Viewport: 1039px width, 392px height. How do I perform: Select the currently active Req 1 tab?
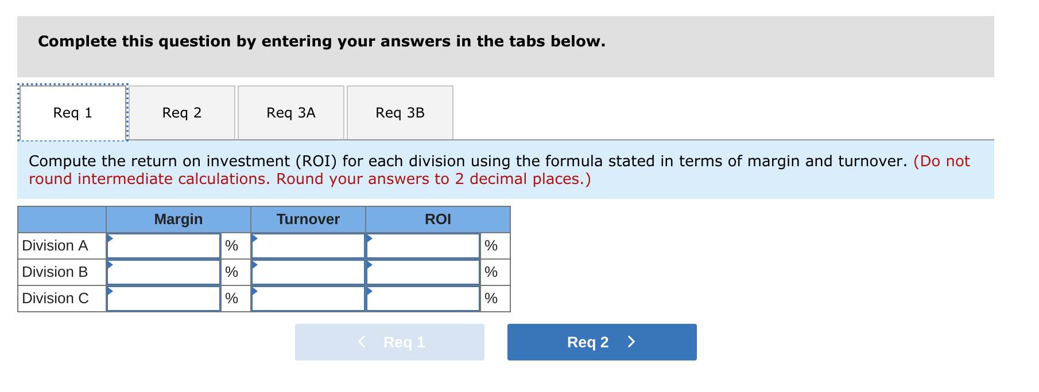pyautogui.click(x=72, y=112)
